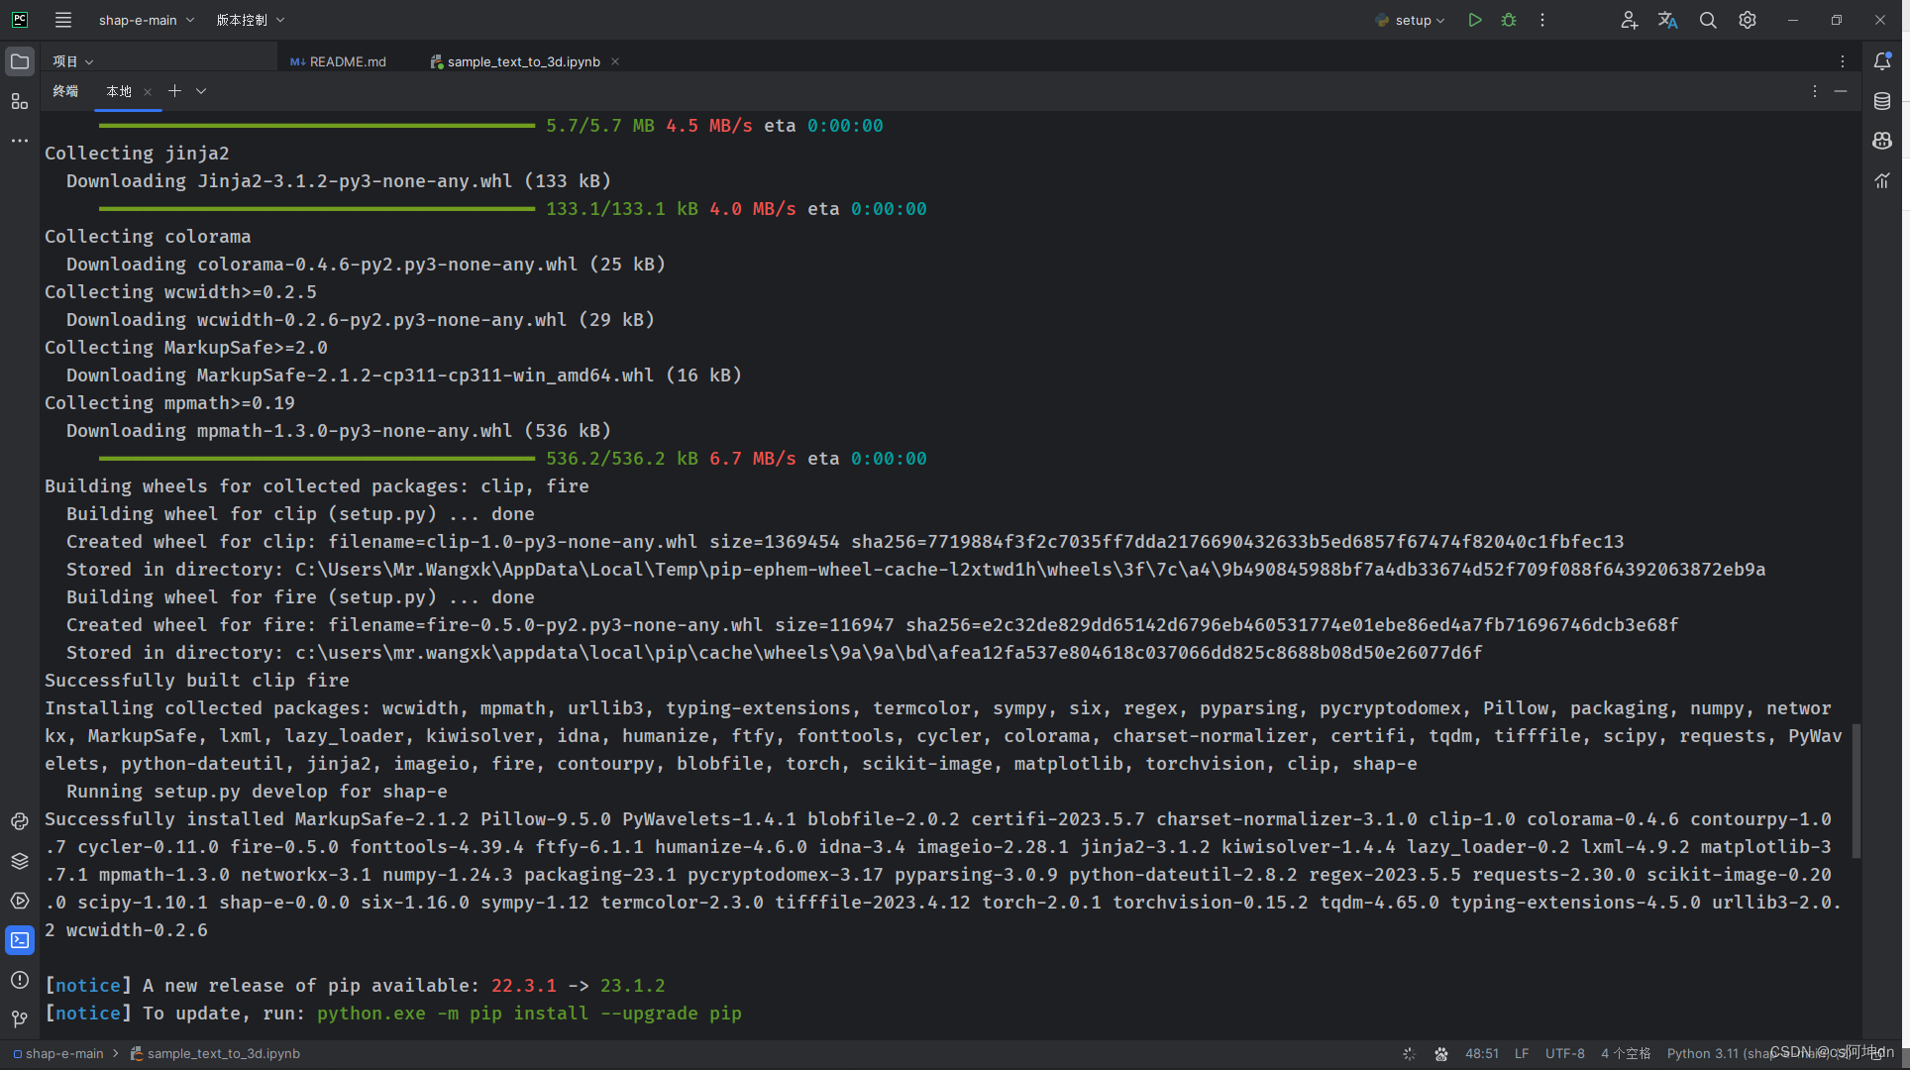Viewport: 1910px width, 1070px height.
Task: Open the AI assistant face icon
Action: coord(1882,141)
